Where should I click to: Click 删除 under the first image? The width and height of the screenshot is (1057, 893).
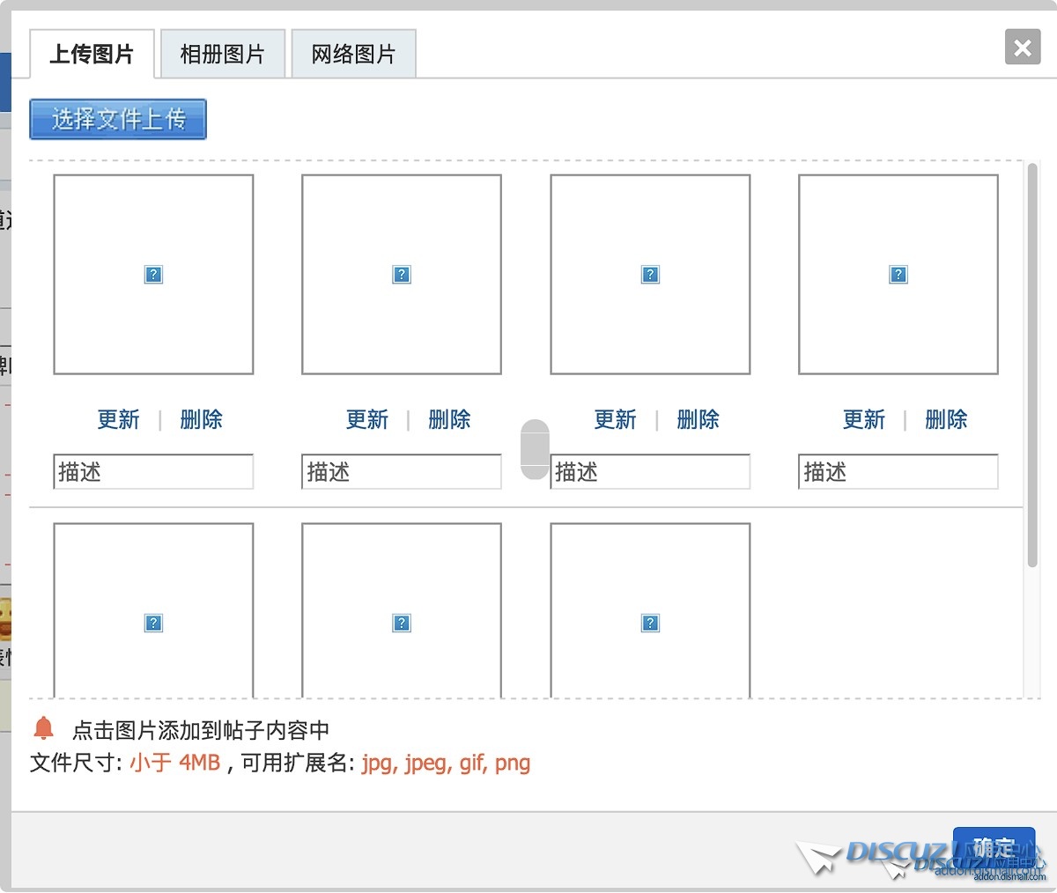201,420
